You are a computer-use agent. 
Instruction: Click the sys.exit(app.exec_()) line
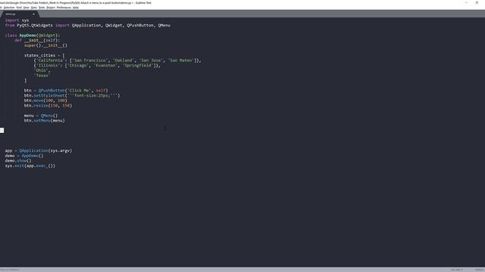(30, 166)
